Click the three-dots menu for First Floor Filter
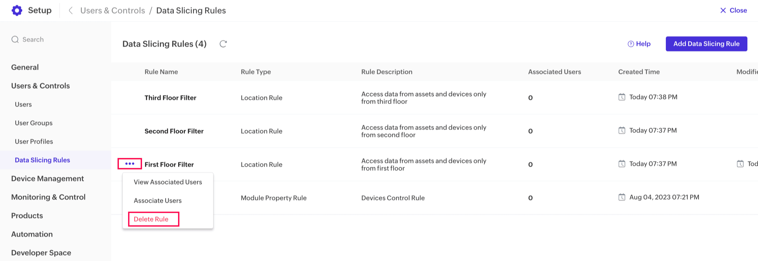 point(130,163)
